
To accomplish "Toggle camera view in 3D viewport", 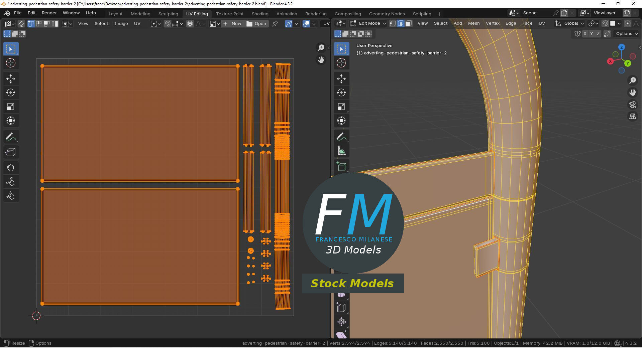I will tap(633, 105).
